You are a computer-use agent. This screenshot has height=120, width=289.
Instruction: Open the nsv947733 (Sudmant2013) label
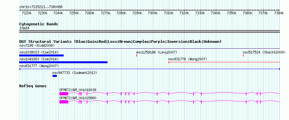75,73
